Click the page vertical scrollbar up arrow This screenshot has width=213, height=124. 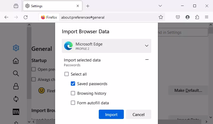(211, 25)
